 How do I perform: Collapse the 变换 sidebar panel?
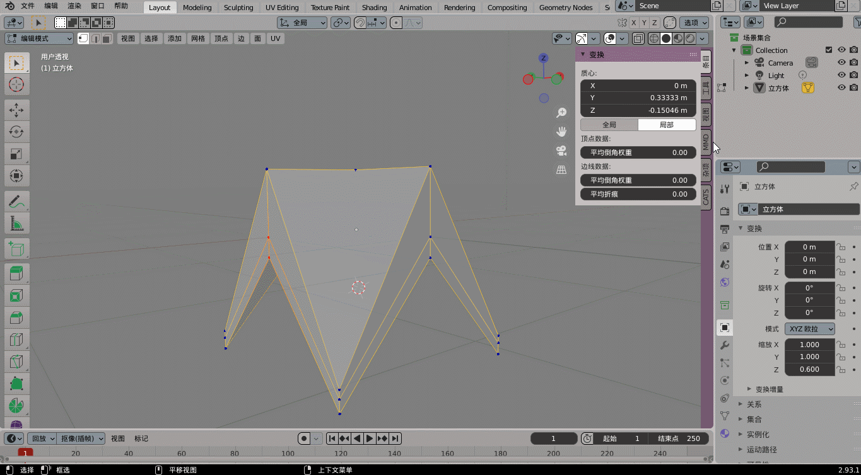583,54
